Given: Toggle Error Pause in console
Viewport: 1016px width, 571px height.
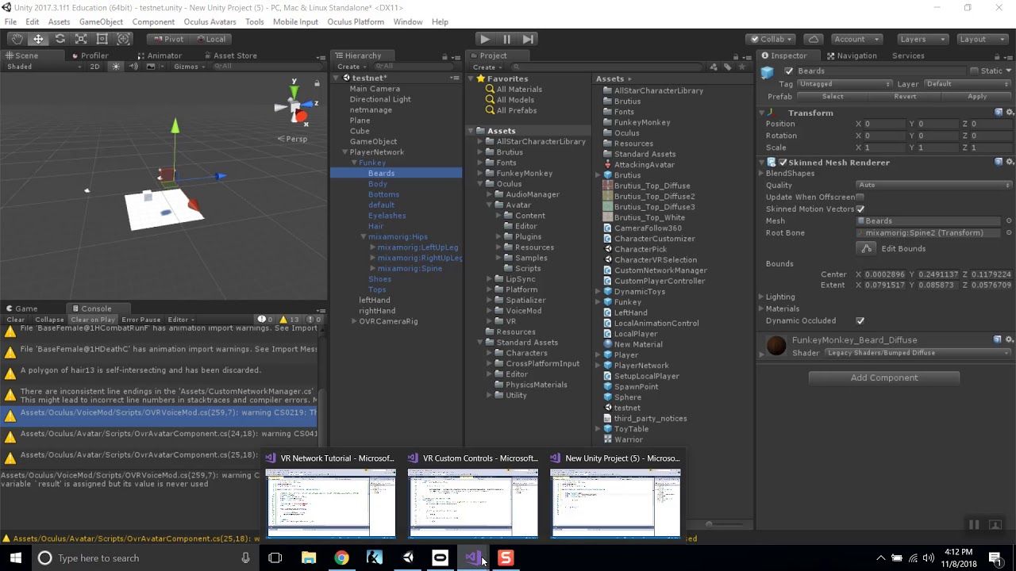Looking at the screenshot, I should [140, 320].
